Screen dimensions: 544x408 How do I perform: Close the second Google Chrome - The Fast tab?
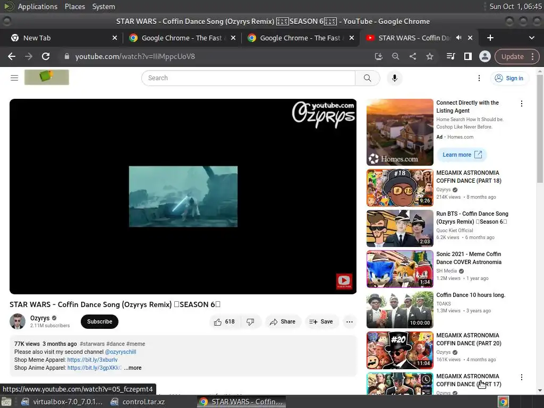click(352, 38)
